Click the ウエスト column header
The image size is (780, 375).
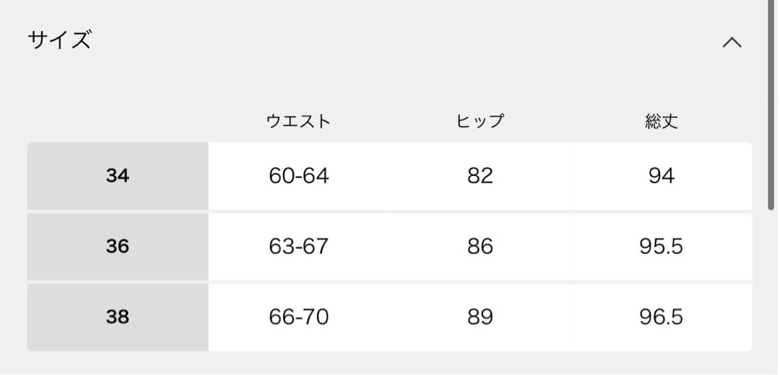pyautogui.click(x=298, y=121)
